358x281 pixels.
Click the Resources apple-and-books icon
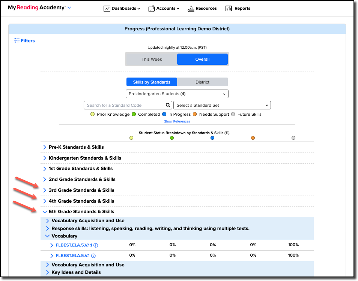(x=191, y=9)
